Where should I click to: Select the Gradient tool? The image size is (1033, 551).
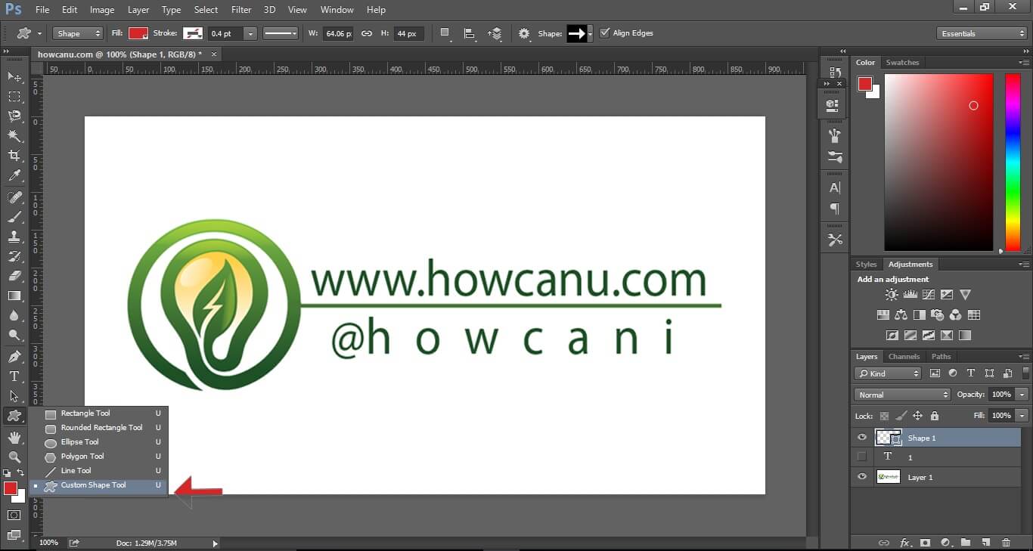pyautogui.click(x=14, y=296)
